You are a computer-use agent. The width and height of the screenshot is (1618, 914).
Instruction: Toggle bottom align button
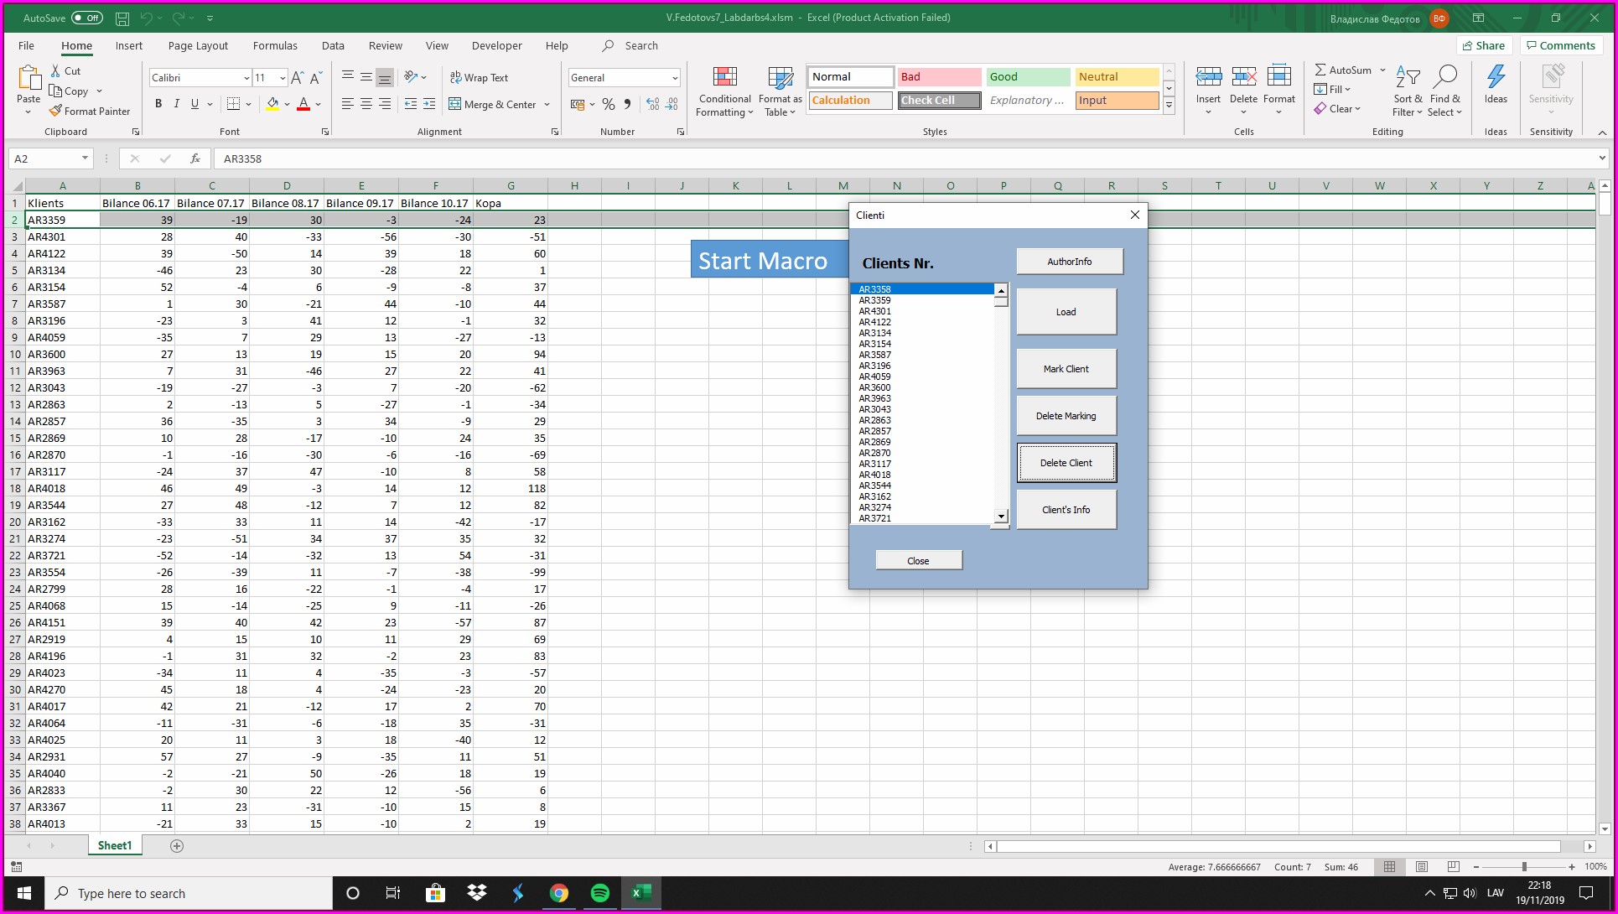[385, 78]
